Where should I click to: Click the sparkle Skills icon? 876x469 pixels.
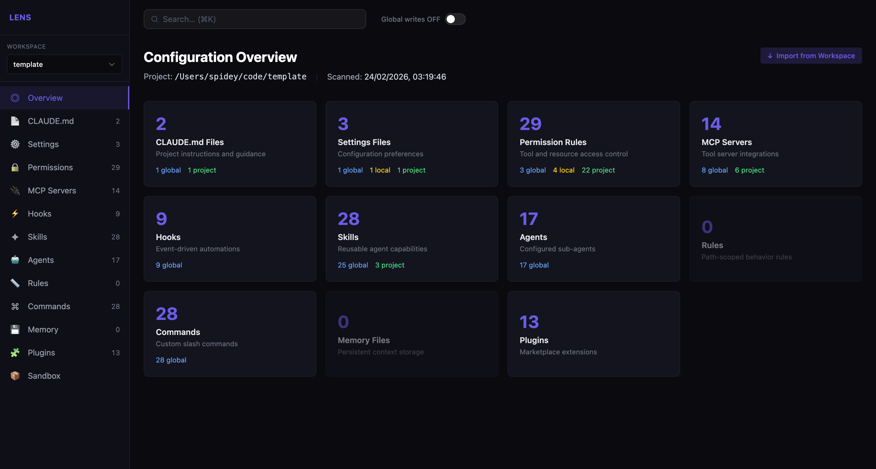pyautogui.click(x=15, y=237)
